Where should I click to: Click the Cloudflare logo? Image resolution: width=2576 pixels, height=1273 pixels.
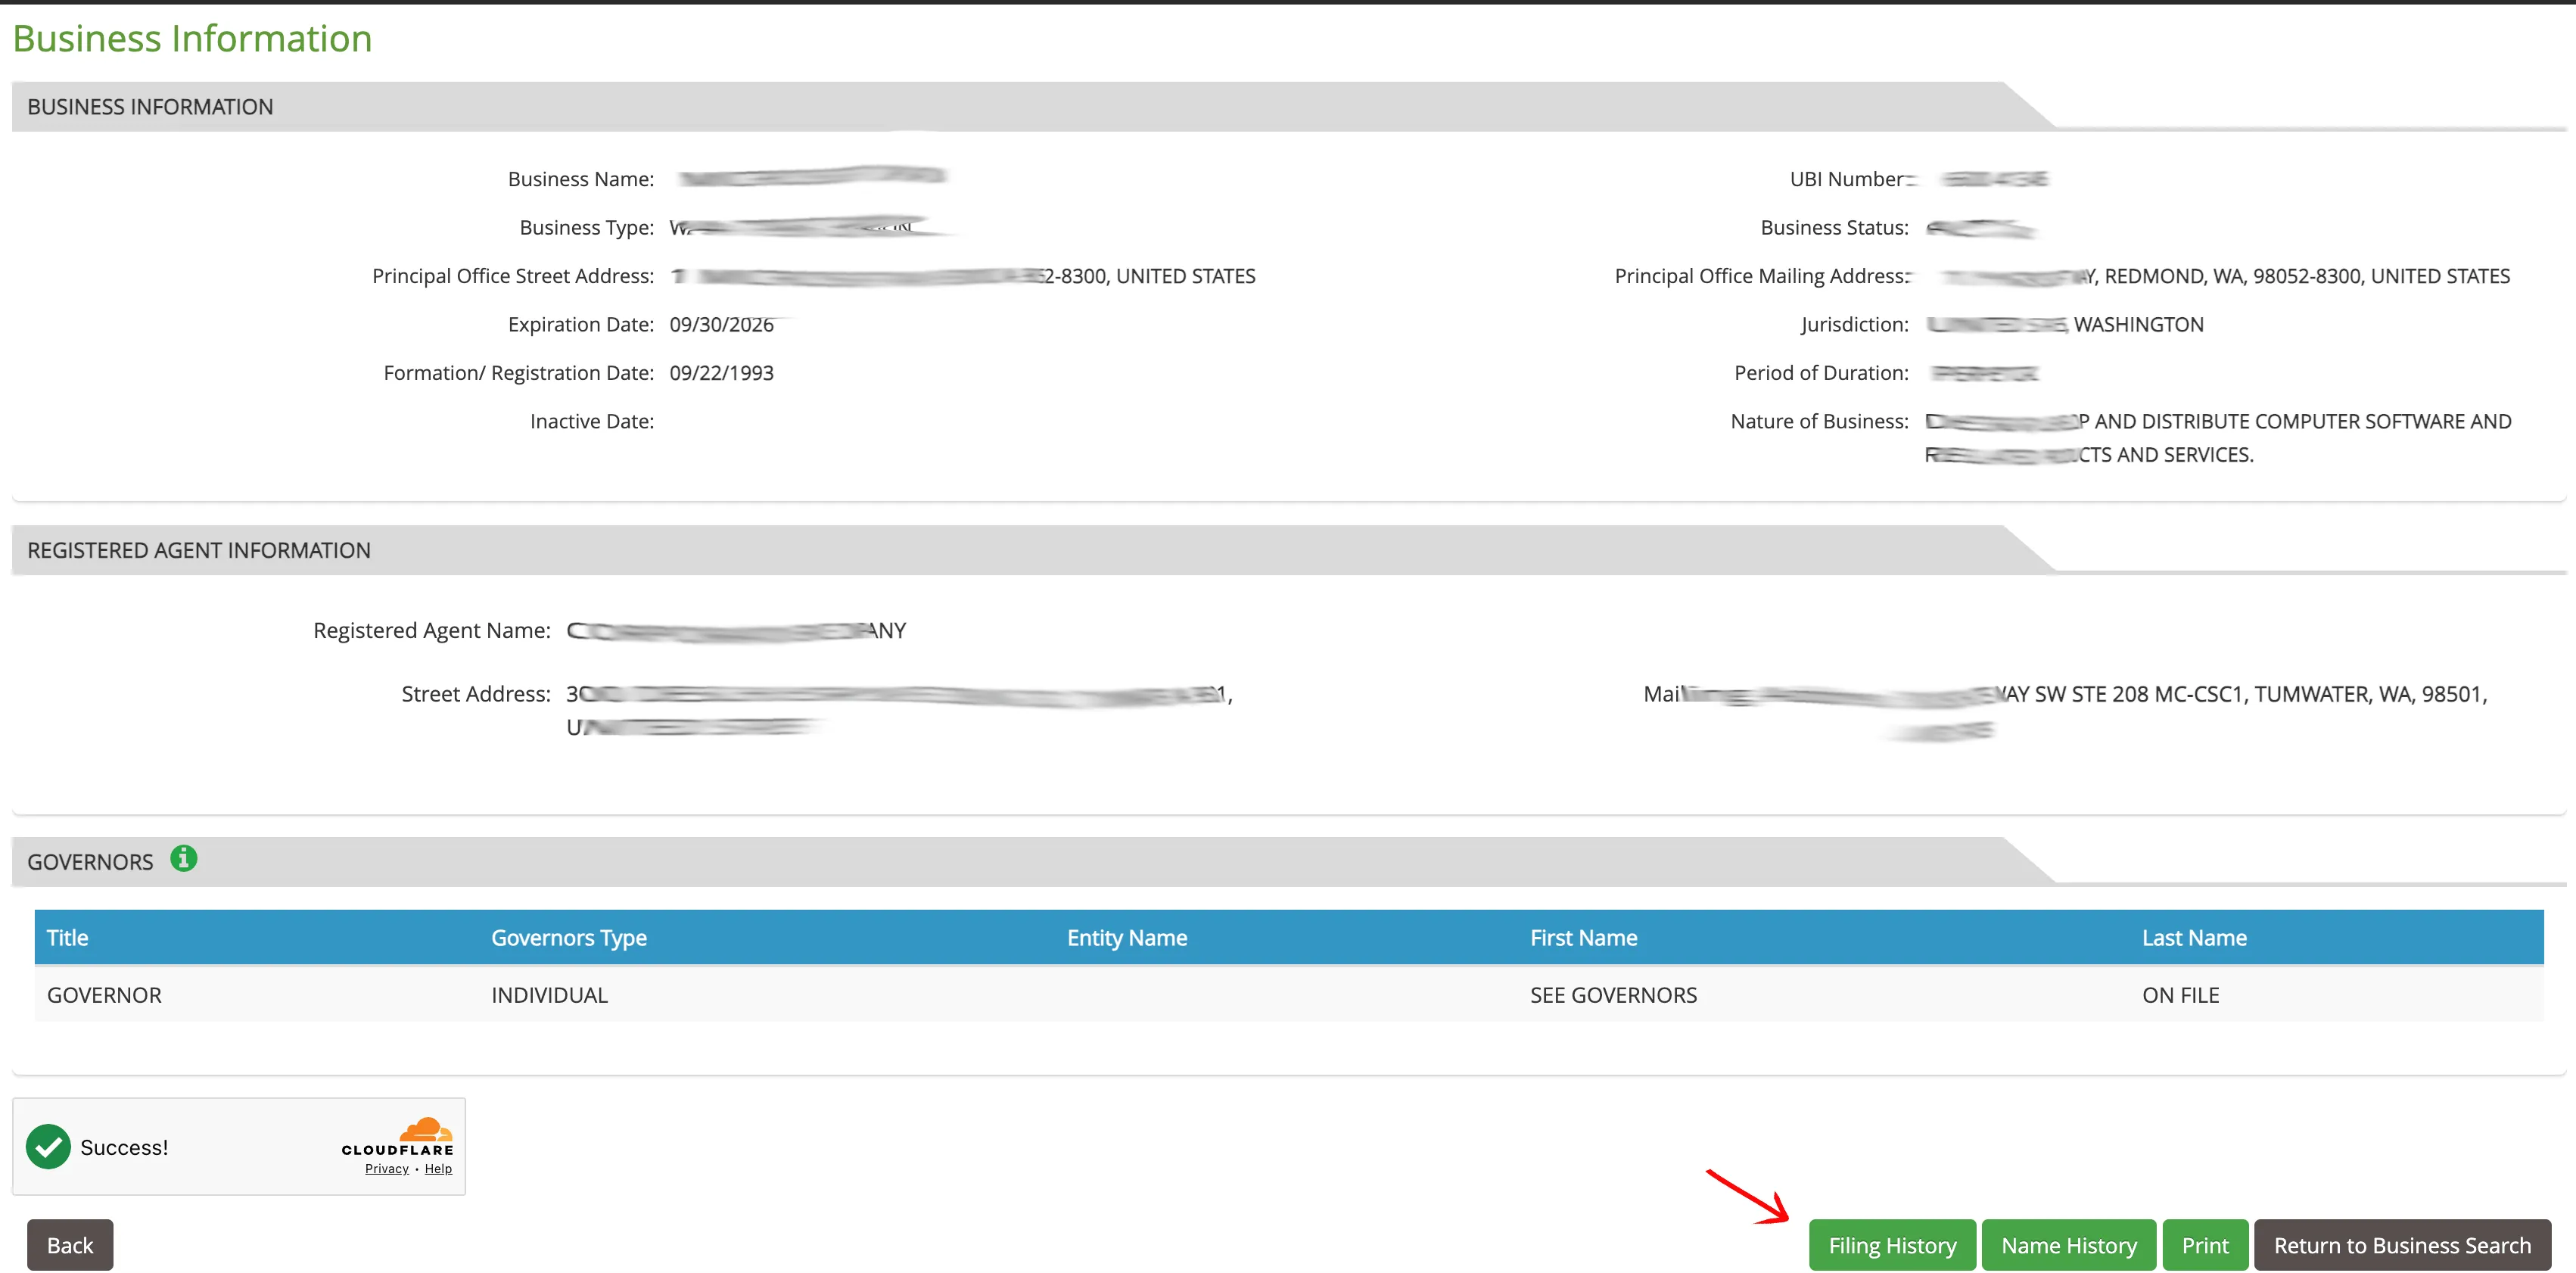point(397,1138)
